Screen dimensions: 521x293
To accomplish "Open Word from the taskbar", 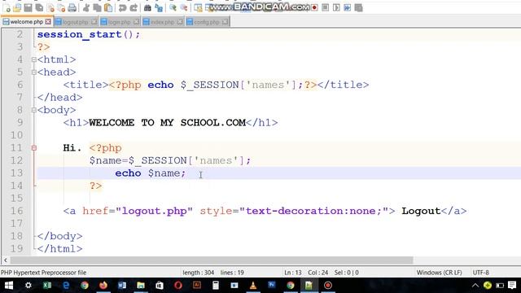I will coord(122,286).
